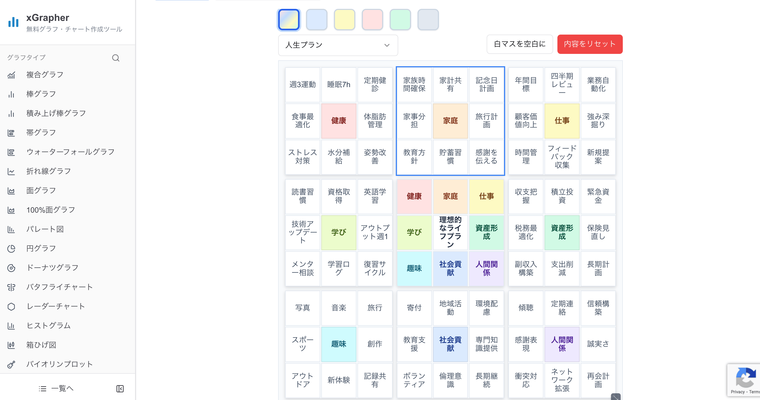760x400 pixels.
Task: Click the 白マスを空白に button
Action: [x=519, y=44]
